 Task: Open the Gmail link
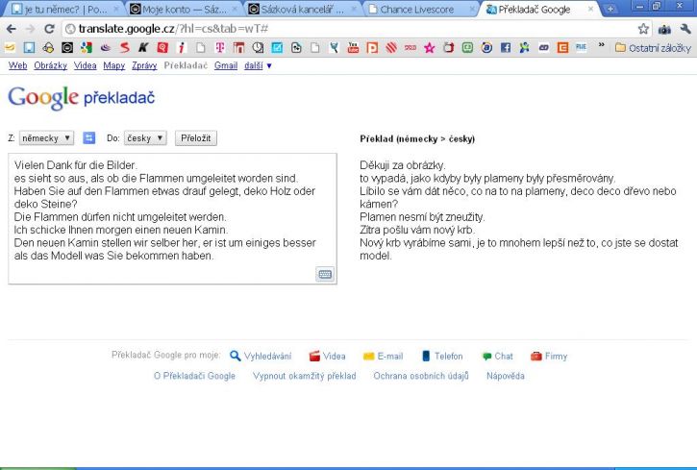[226, 65]
